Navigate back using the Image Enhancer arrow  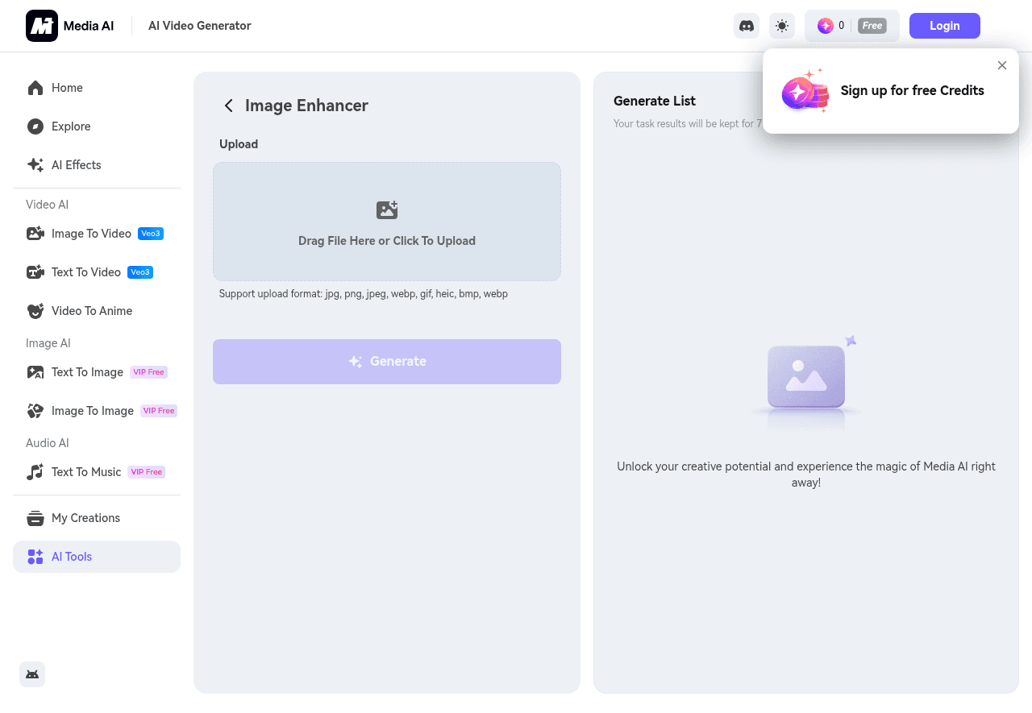point(228,106)
